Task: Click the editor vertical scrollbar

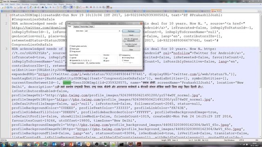Action: pyautogui.click(x=260, y=76)
